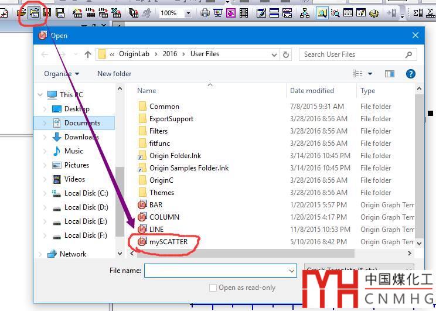Collapse the This PC tree node
The height and width of the screenshot is (311, 436).
[x=40, y=95]
